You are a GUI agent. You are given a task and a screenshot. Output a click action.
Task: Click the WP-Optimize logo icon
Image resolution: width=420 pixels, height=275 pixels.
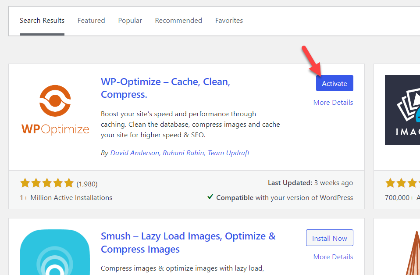point(55,110)
